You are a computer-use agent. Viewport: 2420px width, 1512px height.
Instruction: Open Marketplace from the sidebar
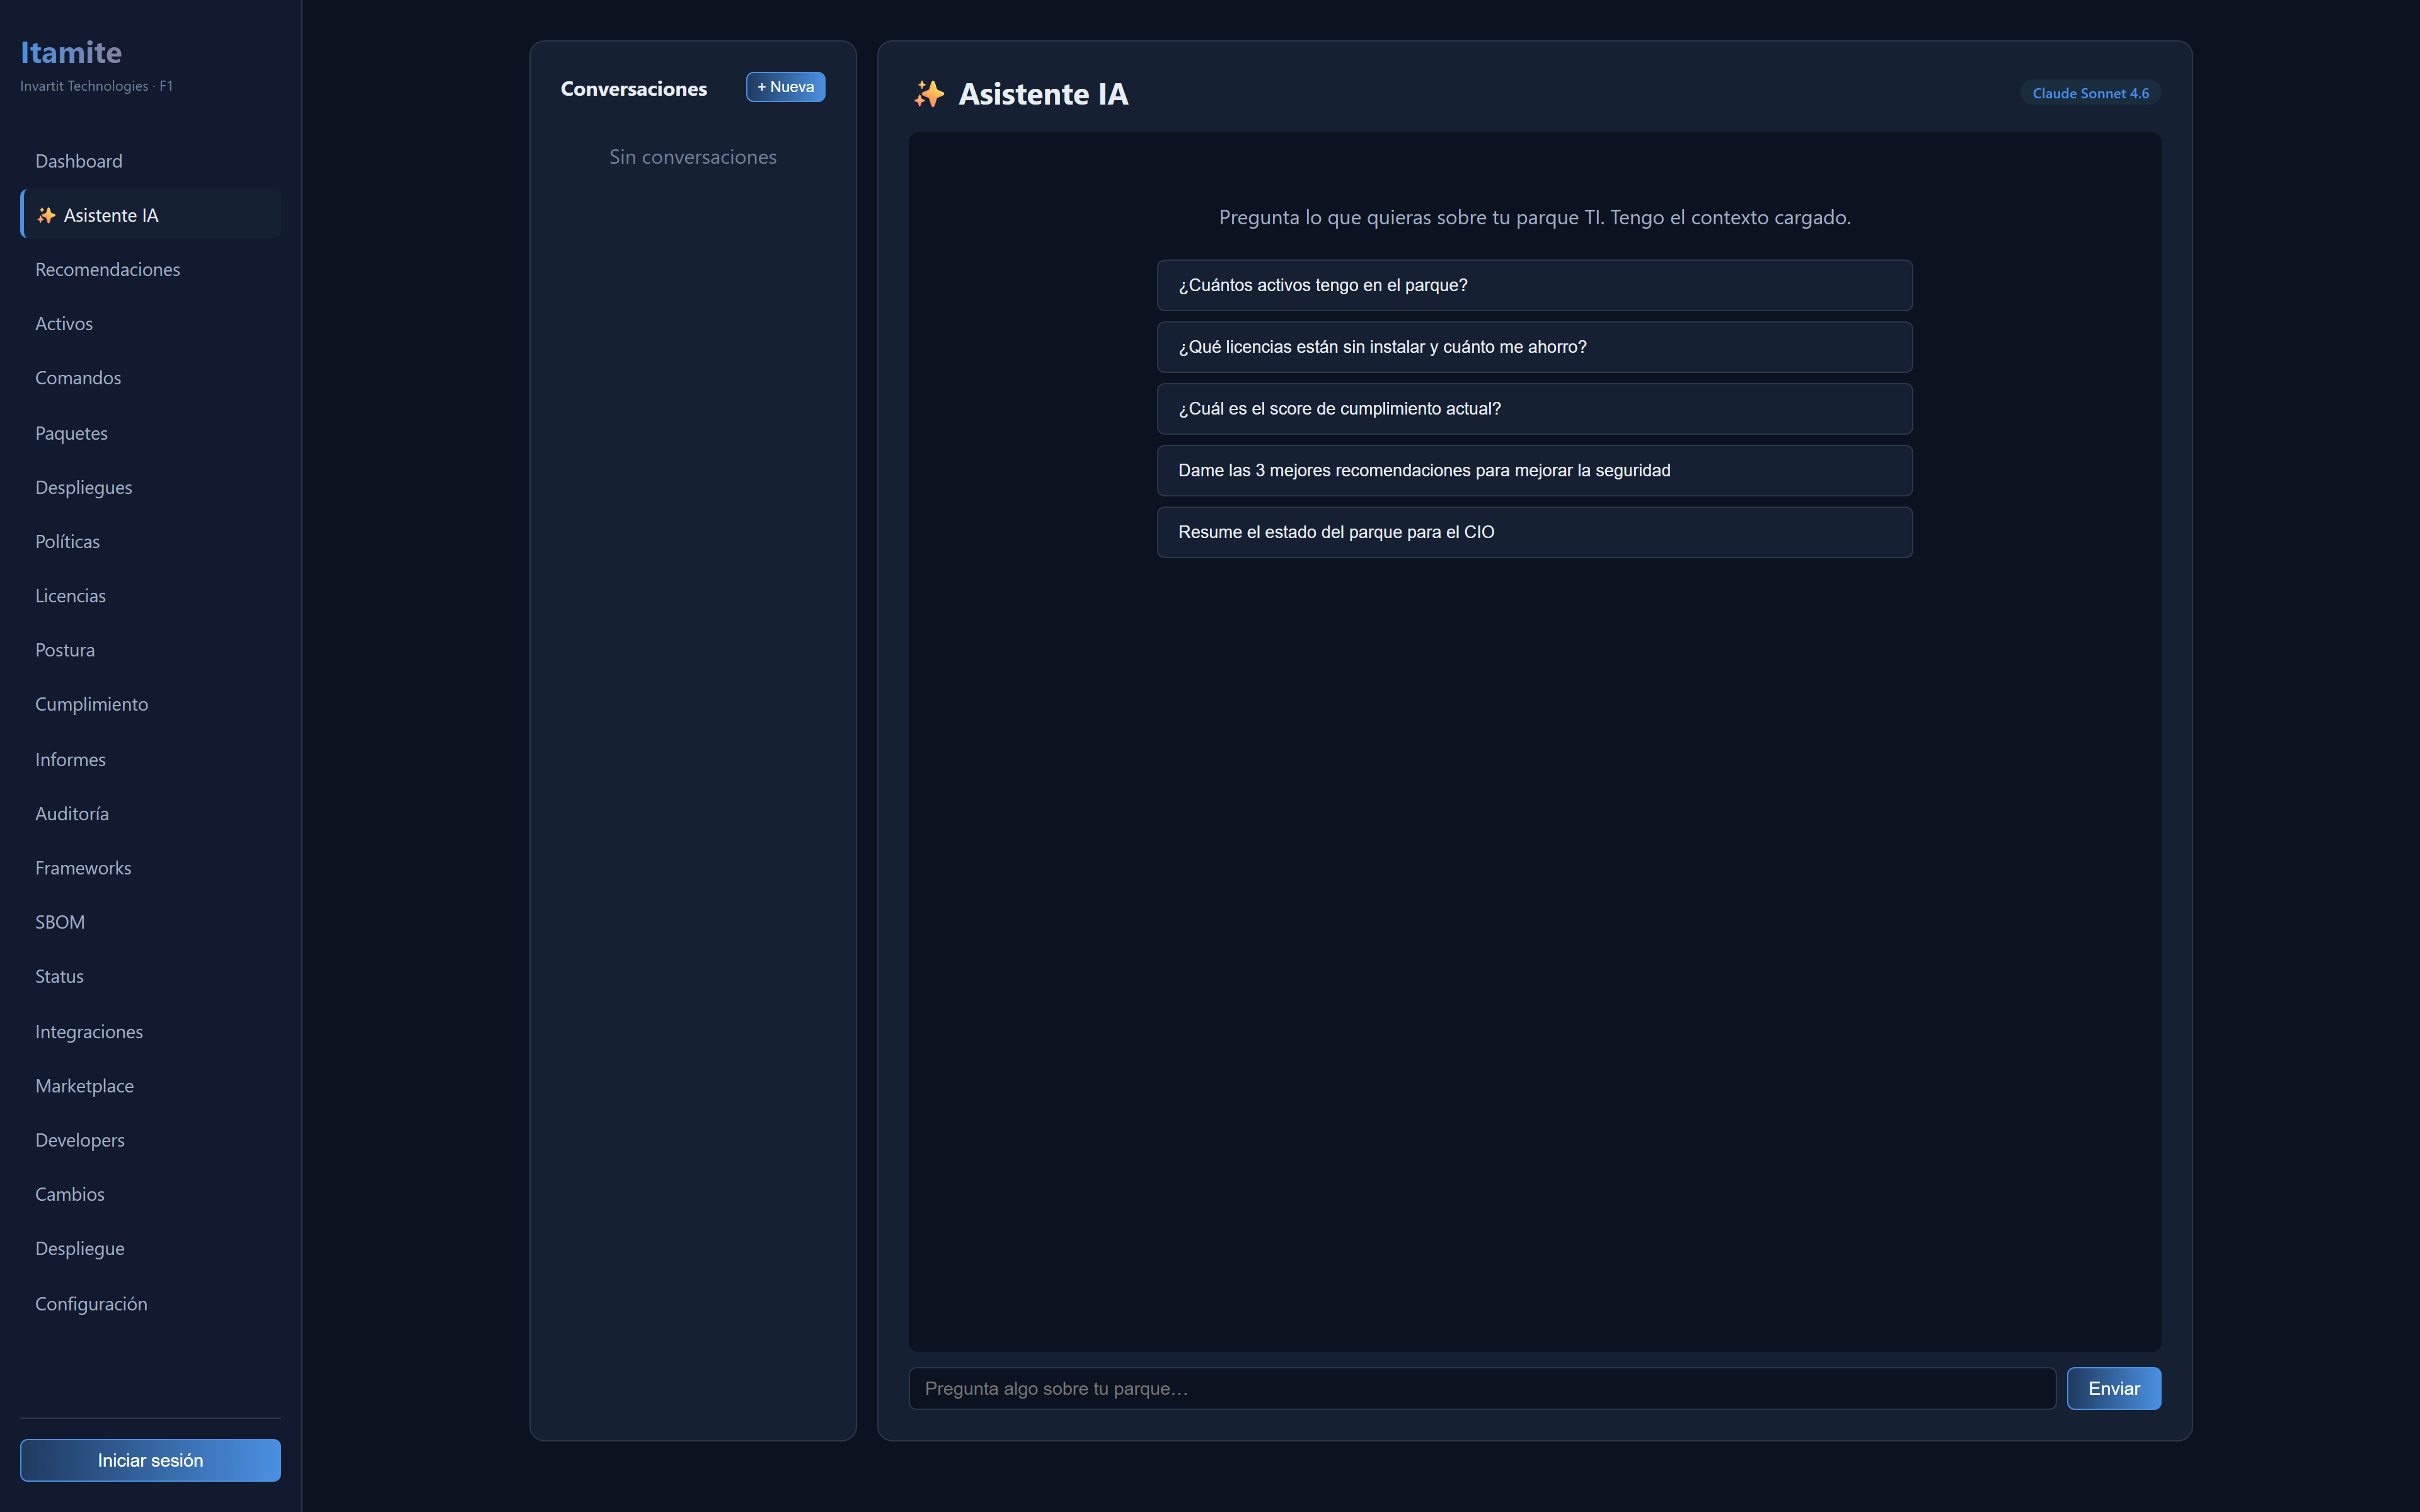coord(84,1086)
